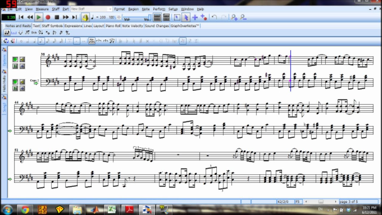Open the Help menu
This screenshot has width=382, height=215.
[200, 9]
